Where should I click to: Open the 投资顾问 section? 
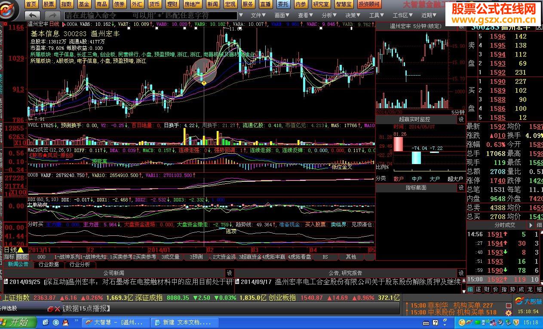point(370,4)
